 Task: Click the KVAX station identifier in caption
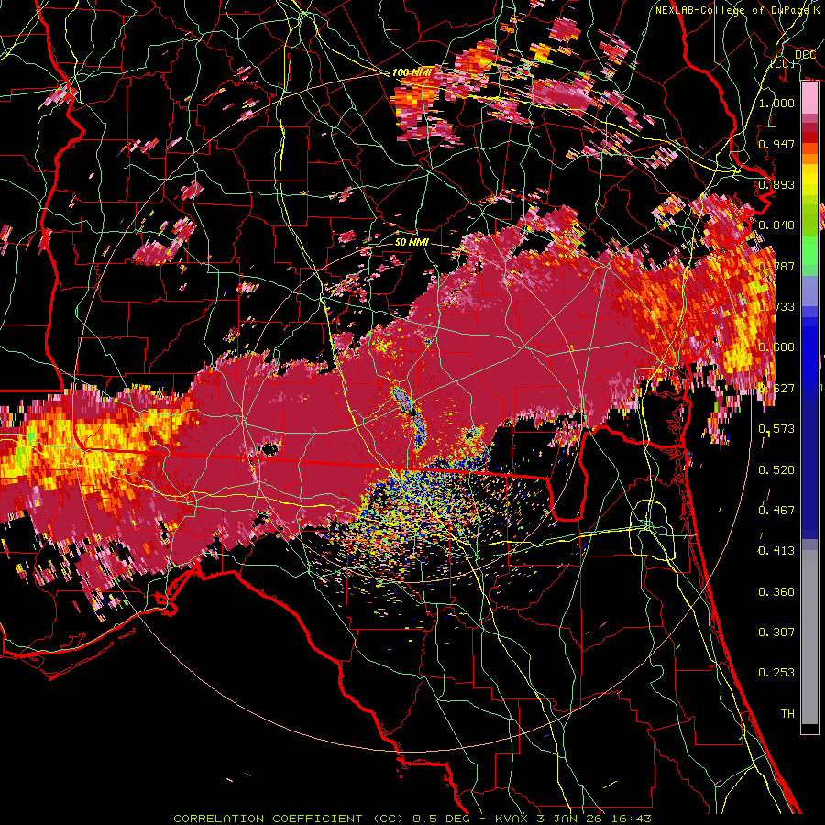513,819
